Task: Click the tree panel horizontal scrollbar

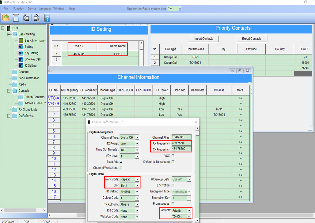Action: pyautogui.click(x=23, y=210)
